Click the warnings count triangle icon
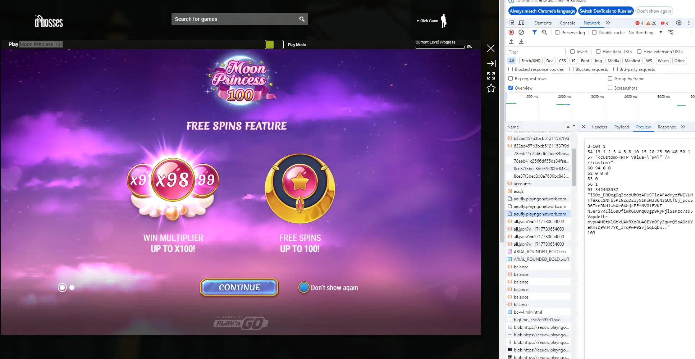695x359 pixels. (648, 23)
